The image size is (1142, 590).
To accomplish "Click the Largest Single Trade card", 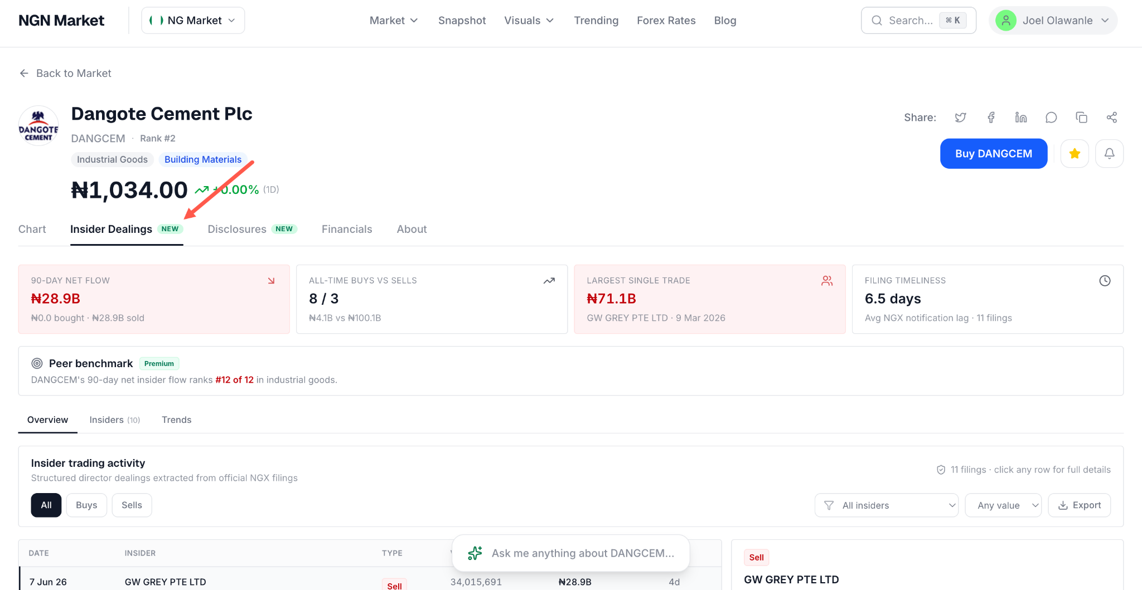I will (x=710, y=299).
